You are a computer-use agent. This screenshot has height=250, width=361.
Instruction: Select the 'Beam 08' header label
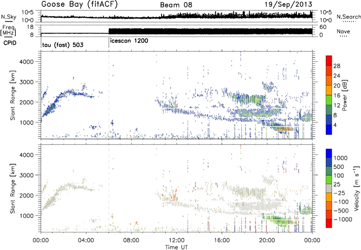click(x=176, y=5)
